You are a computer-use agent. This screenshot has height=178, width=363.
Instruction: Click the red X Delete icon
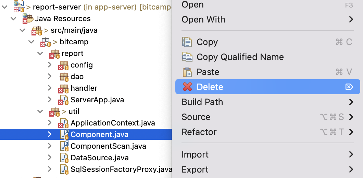point(187,87)
